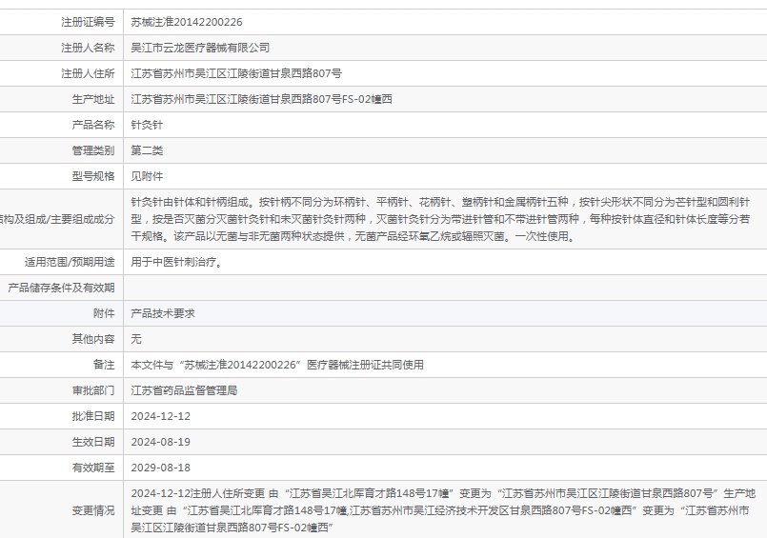The height and width of the screenshot is (538, 767).
Task: Select category value 第二类
Action: click(x=147, y=150)
